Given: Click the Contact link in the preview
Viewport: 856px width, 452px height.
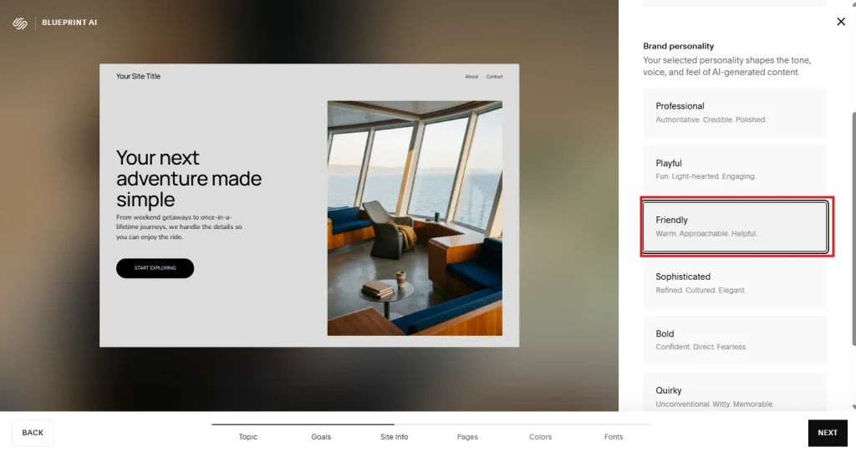Looking at the screenshot, I should tap(495, 77).
